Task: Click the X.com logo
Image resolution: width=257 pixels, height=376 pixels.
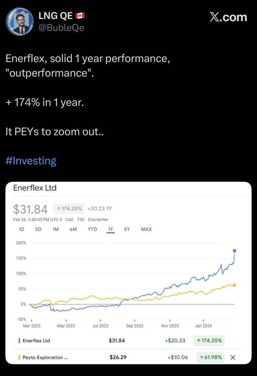Action: pos(228,17)
